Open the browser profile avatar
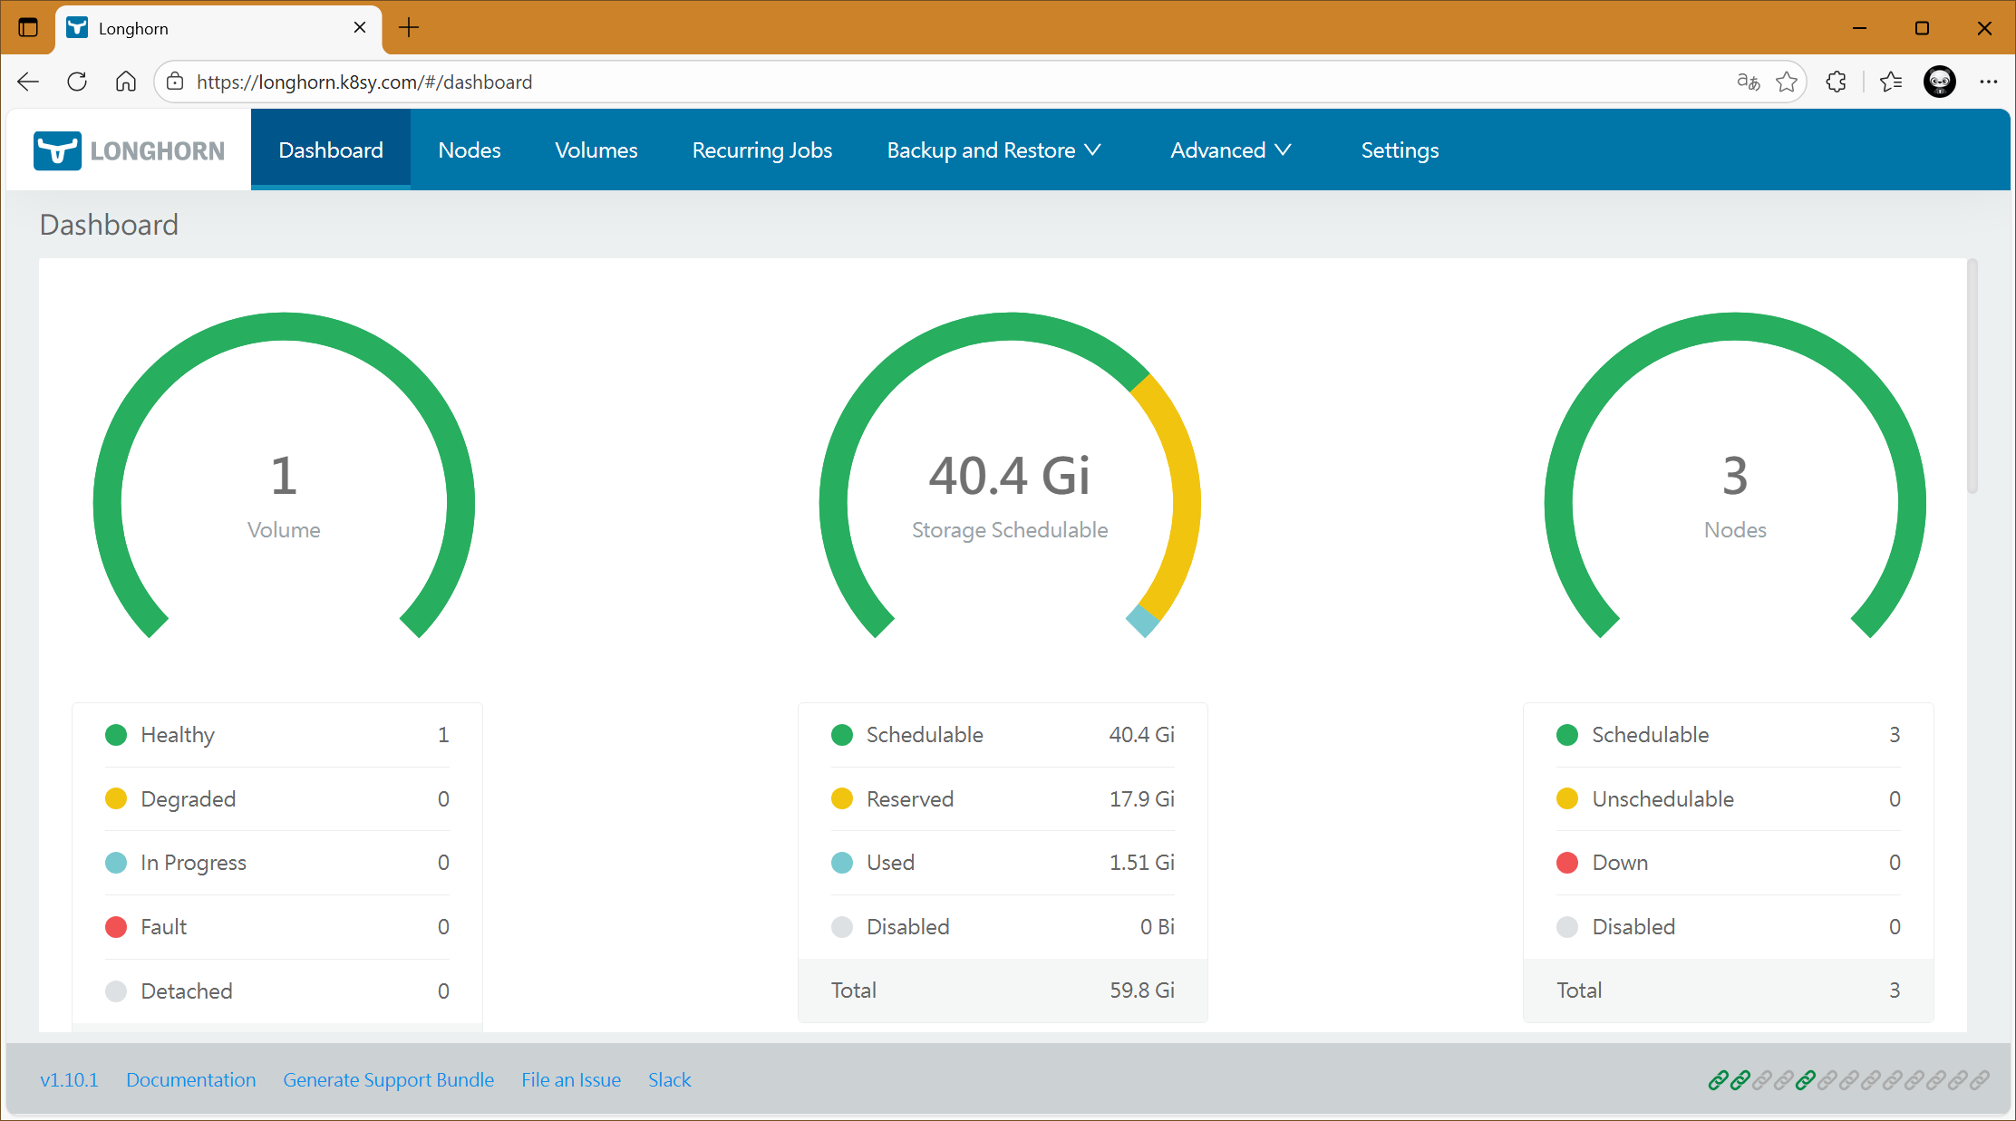The image size is (2016, 1121). [1939, 82]
